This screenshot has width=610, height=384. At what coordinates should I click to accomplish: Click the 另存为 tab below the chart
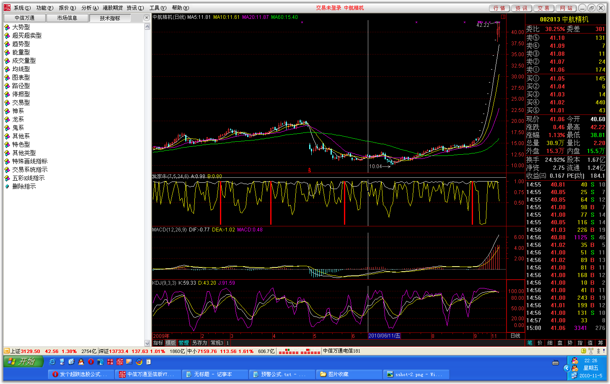199,343
